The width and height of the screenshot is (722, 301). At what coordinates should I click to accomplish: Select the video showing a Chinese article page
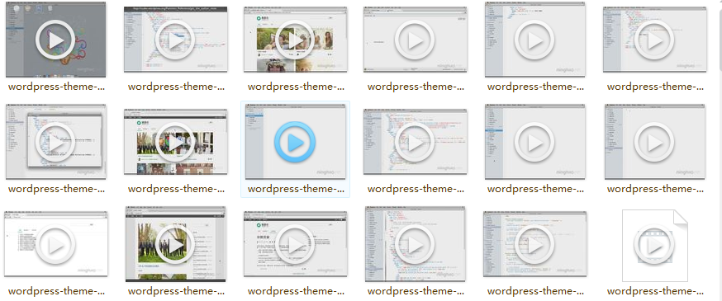click(295, 244)
